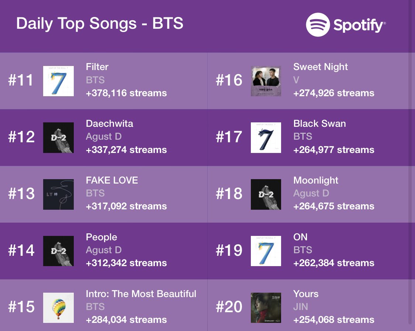
Task: Click the #13 rank number
Action: (21, 194)
